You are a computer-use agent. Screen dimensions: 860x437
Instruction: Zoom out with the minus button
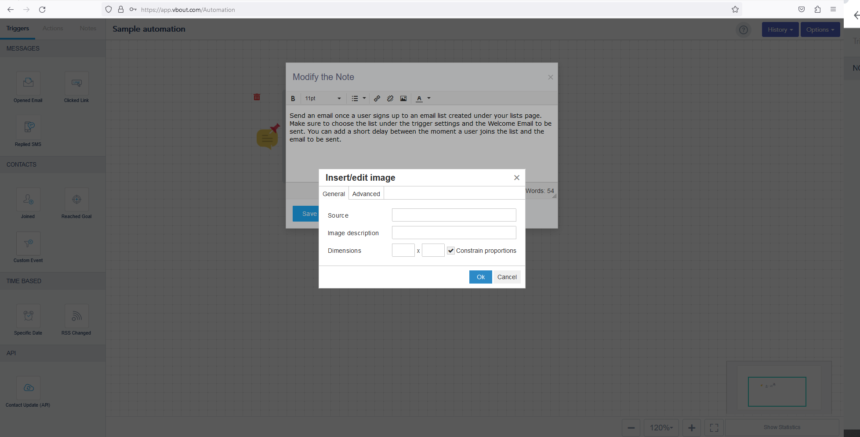pos(631,428)
